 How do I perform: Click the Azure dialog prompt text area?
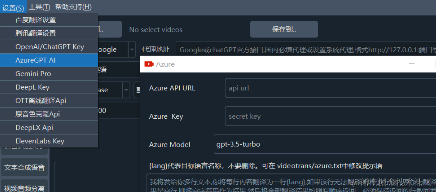click(x=291, y=183)
